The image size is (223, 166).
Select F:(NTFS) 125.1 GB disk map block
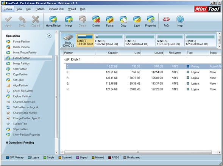point(140,40)
